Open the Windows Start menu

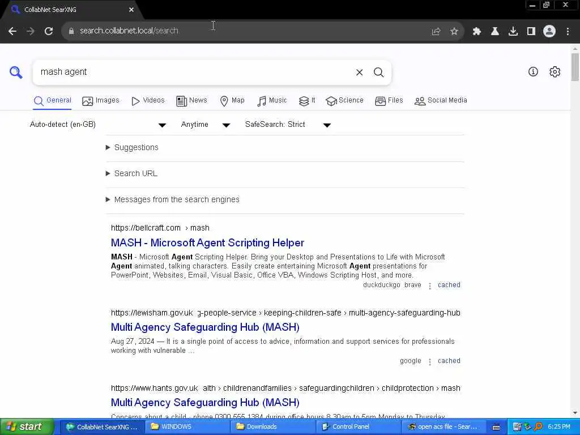point(27,427)
